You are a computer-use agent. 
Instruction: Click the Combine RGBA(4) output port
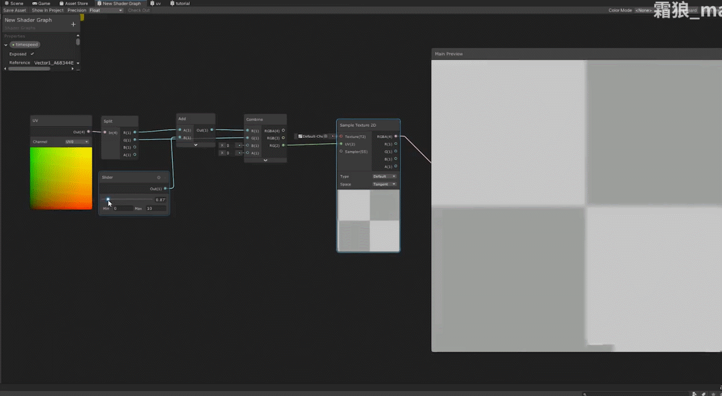(283, 130)
